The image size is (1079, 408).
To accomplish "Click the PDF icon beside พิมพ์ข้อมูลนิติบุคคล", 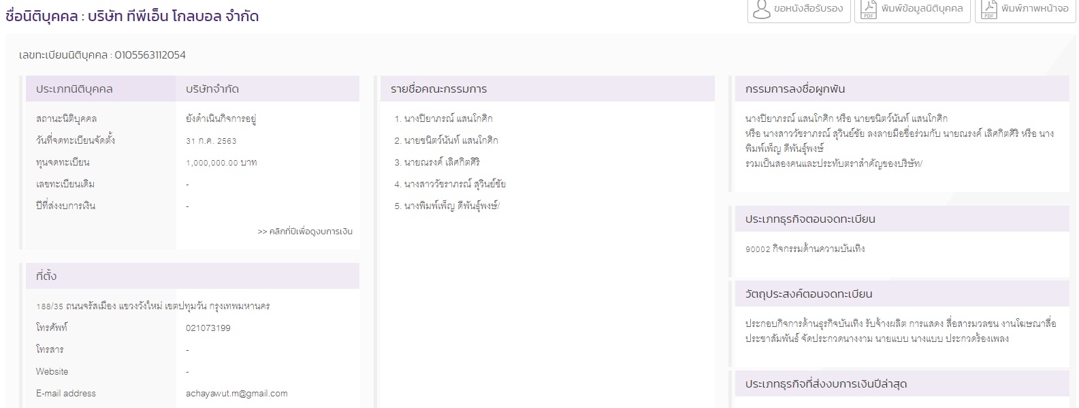I will pos(869,9).
